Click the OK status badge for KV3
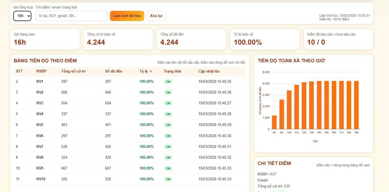Screen dimensions: 389x192 [168, 103]
